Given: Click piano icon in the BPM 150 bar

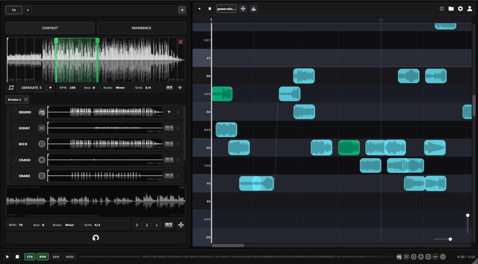Looking at the screenshot, I should (x=170, y=88).
